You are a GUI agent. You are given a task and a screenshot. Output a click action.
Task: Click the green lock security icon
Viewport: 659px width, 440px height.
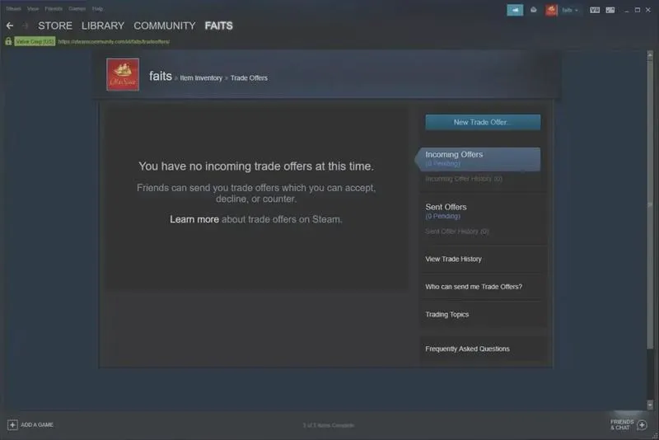pos(8,41)
